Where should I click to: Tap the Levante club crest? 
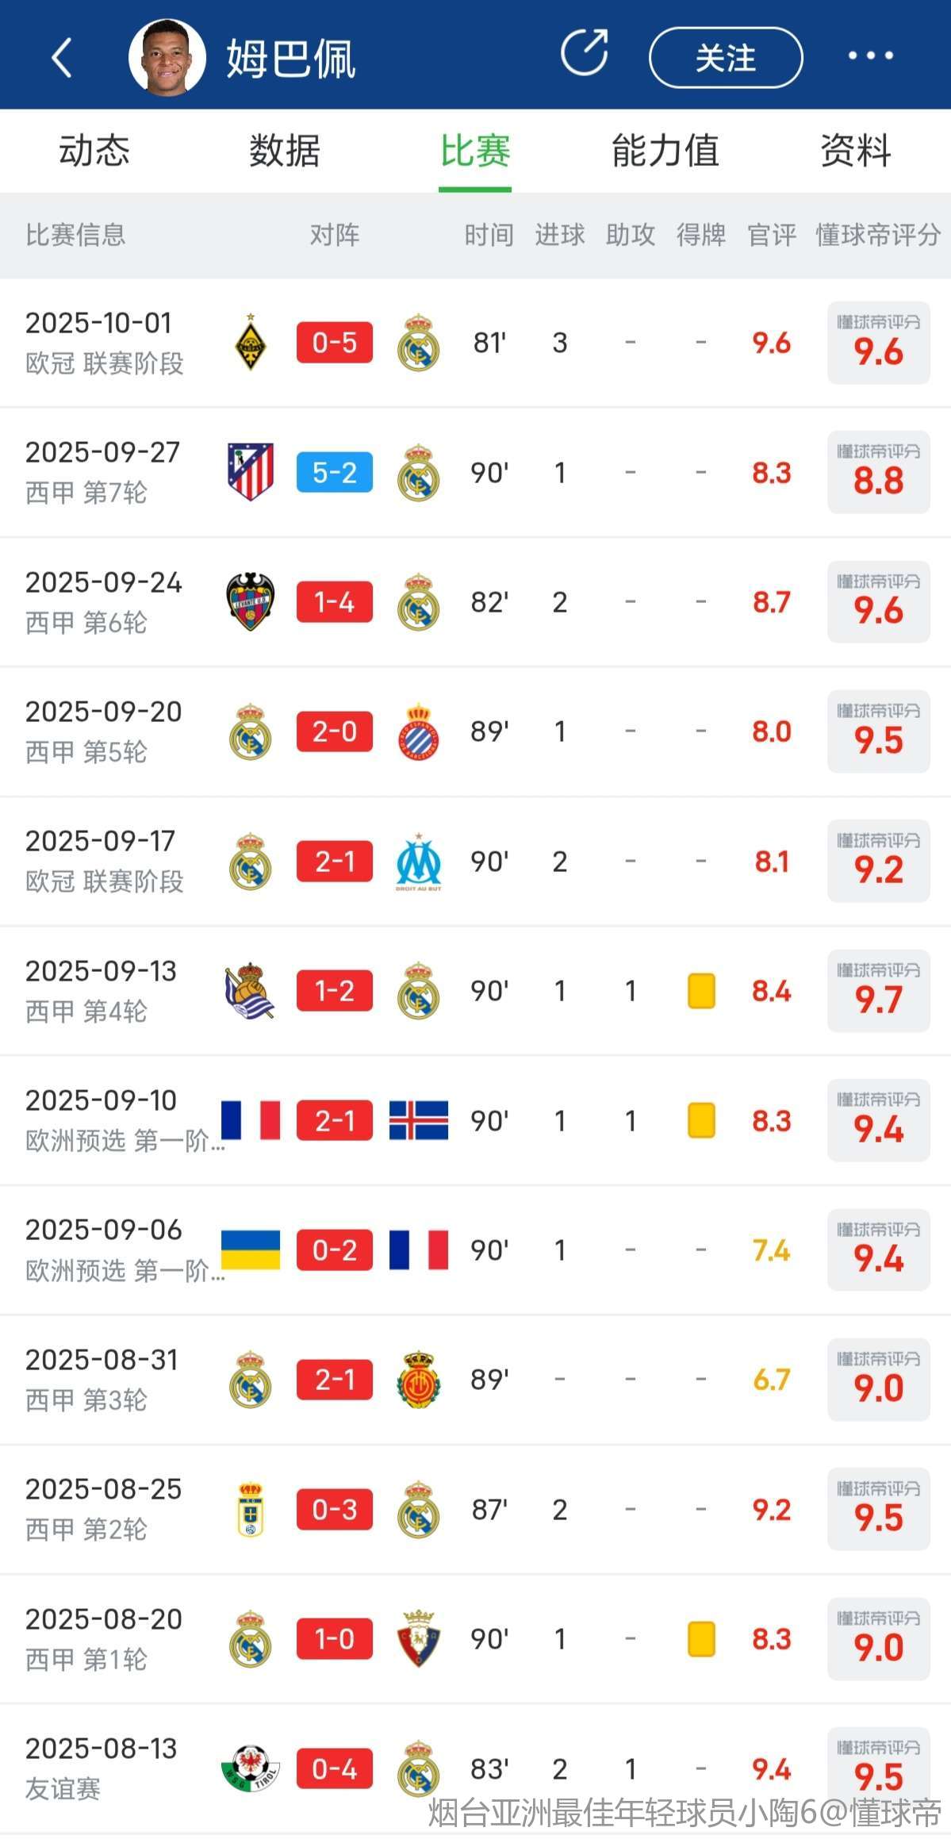251,601
